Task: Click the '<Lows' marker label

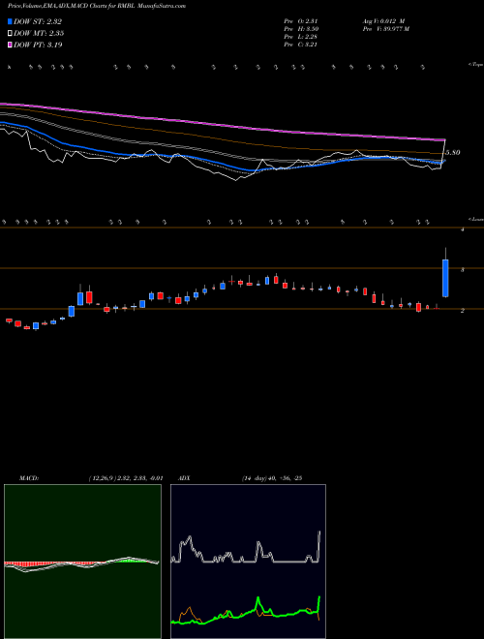Action: click(x=475, y=219)
